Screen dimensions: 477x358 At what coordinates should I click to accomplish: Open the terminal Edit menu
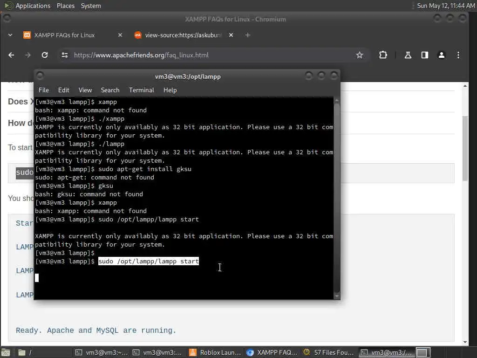tap(63, 90)
